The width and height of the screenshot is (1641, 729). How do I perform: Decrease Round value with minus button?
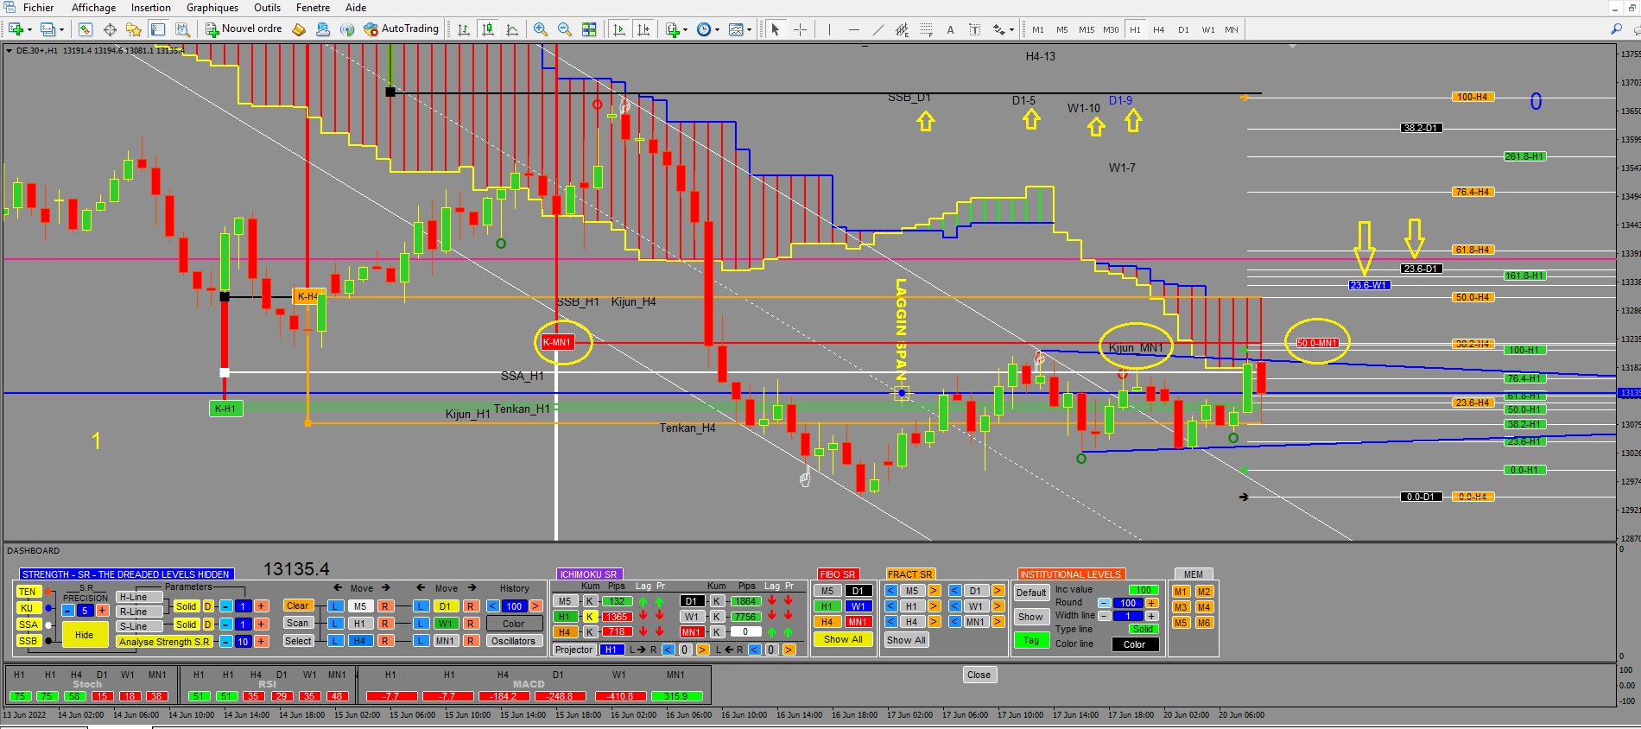[1104, 603]
